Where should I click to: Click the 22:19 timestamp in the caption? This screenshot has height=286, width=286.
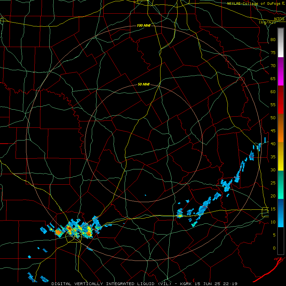pyautogui.click(x=229, y=284)
